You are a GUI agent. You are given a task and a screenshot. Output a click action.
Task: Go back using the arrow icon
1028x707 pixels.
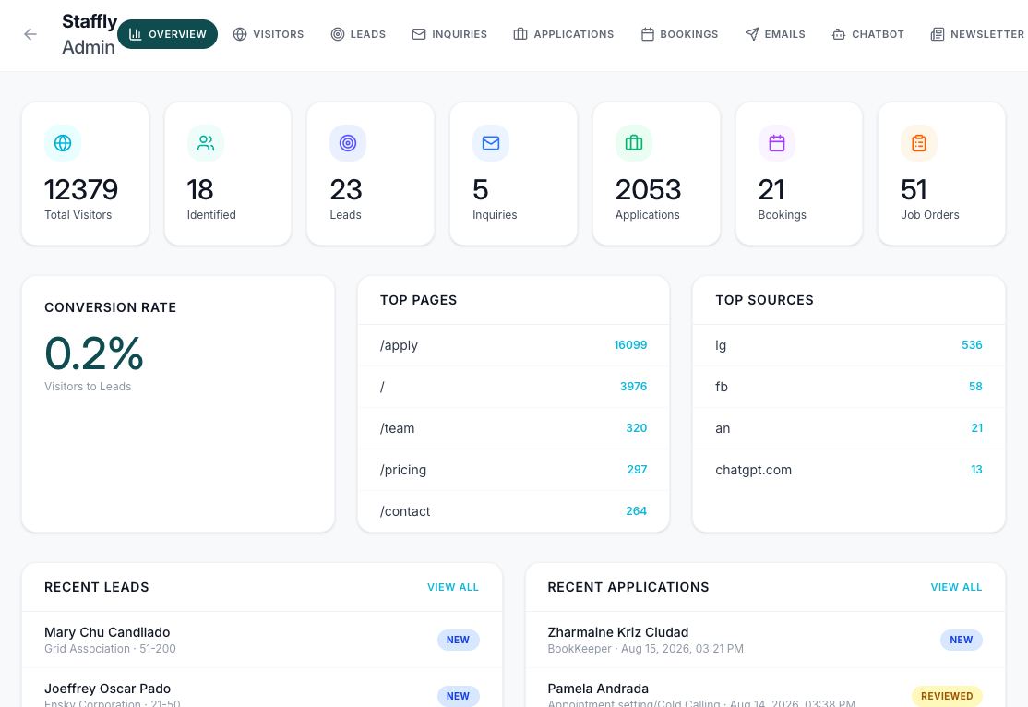(30, 34)
